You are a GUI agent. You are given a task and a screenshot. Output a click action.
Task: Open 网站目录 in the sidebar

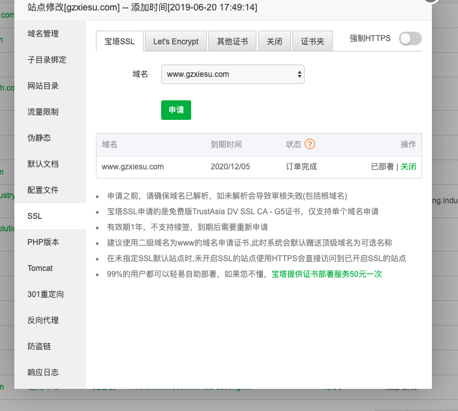50,86
